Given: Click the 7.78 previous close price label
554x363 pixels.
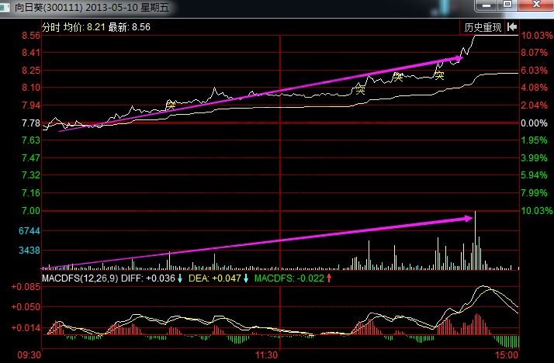Looking at the screenshot, I should pyautogui.click(x=31, y=123).
